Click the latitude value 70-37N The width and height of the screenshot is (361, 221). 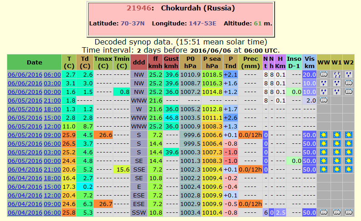click(133, 24)
